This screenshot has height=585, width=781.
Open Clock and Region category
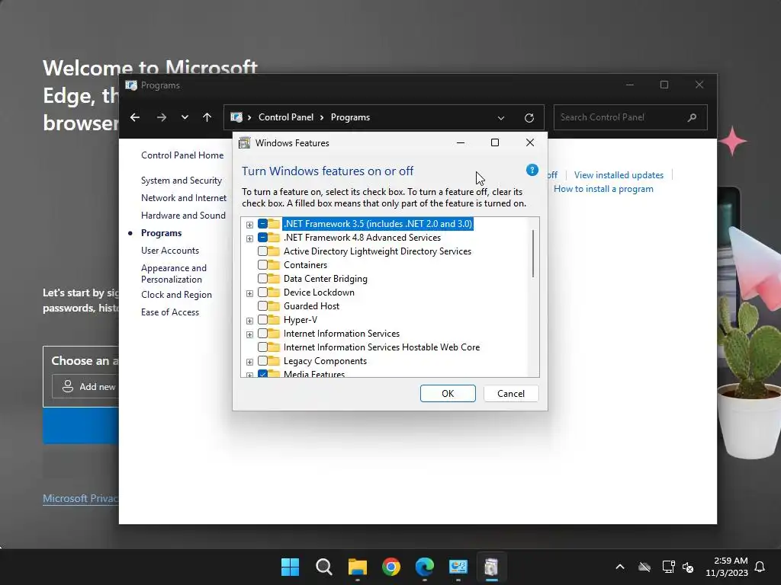click(176, 295)
